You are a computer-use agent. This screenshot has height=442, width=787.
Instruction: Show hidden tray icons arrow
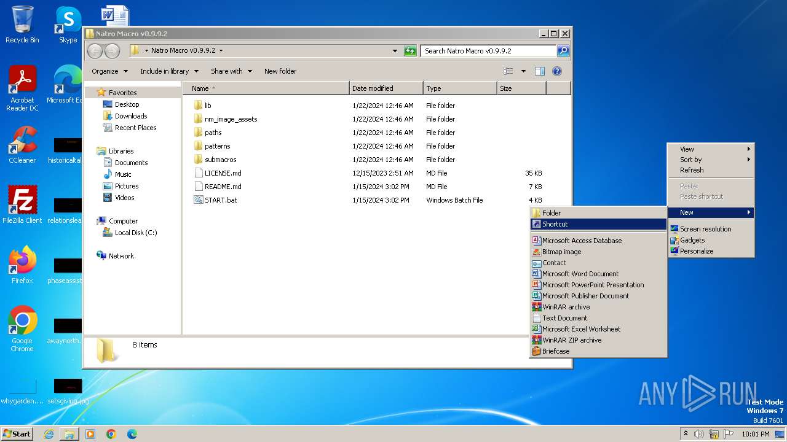(686, 434)
